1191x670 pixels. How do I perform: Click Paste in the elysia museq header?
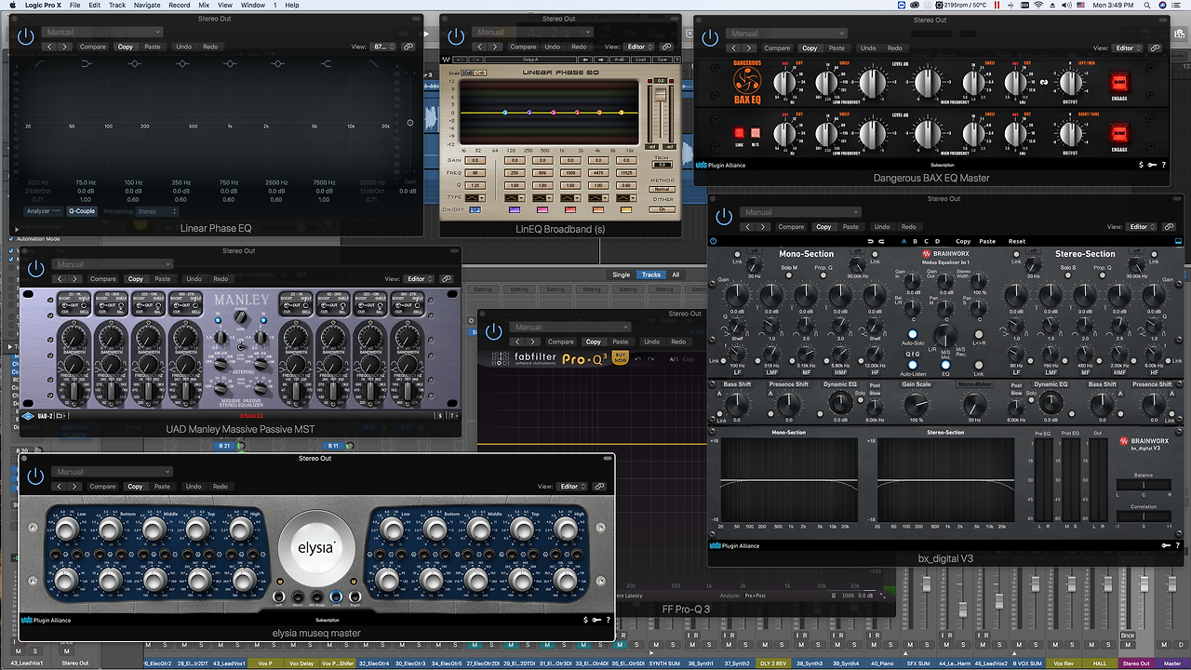[x=162, y=486]
